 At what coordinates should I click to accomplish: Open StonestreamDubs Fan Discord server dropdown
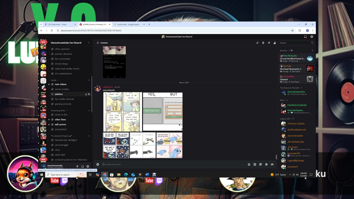(70, 43)
